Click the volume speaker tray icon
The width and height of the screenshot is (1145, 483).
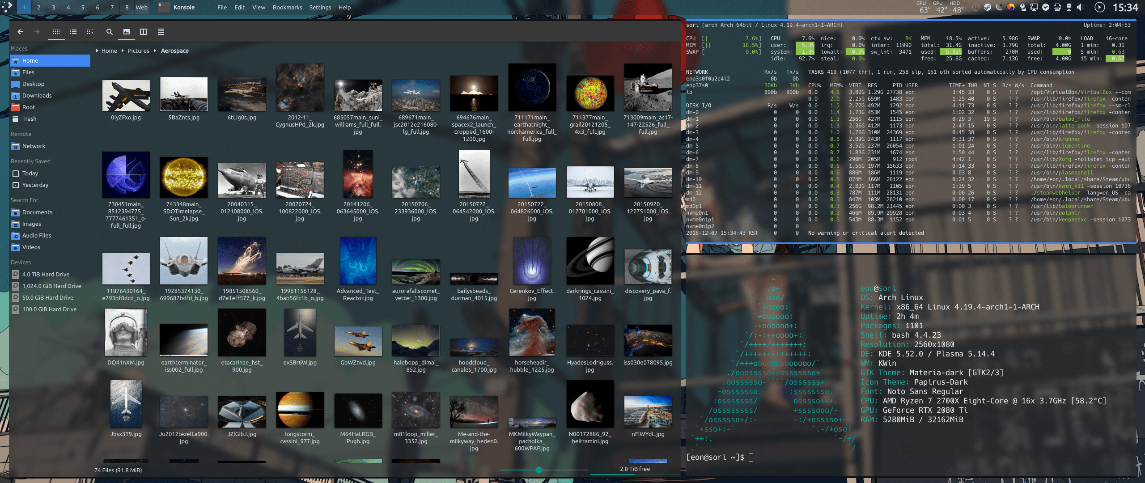[x=1080, y=7]
